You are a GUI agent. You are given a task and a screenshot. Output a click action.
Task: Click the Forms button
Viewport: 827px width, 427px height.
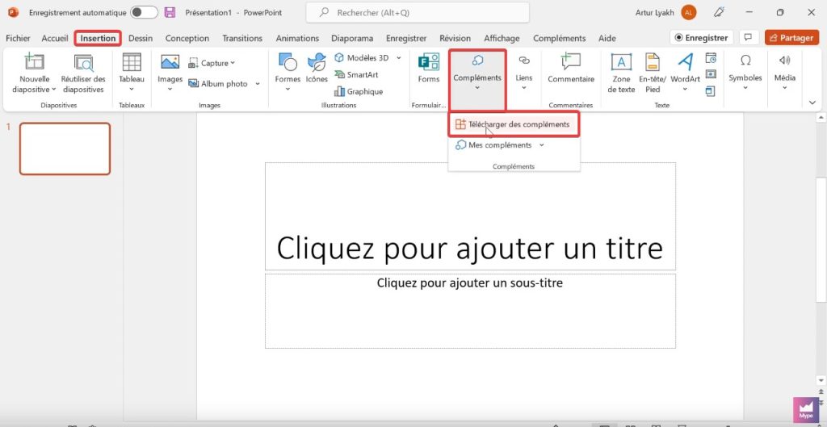click(x=428, y=69)
